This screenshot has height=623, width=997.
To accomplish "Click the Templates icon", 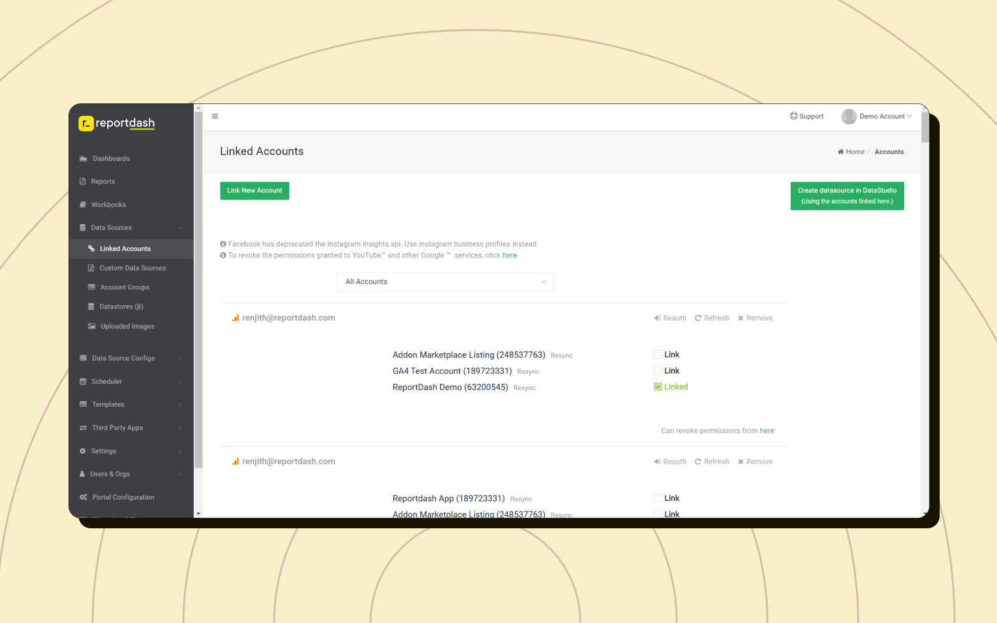I will coord(83,404).
